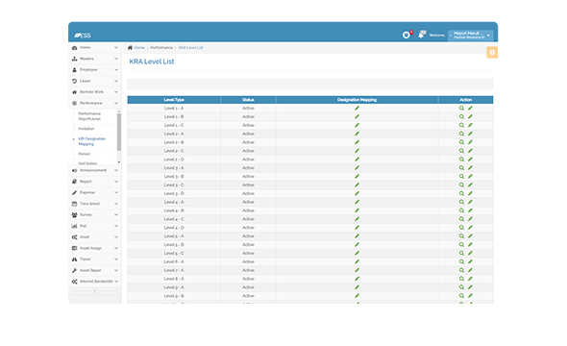This screenshot has height=346, width=567.
Task: Edit the Level 2 - A row
Action: coord(470,134)
